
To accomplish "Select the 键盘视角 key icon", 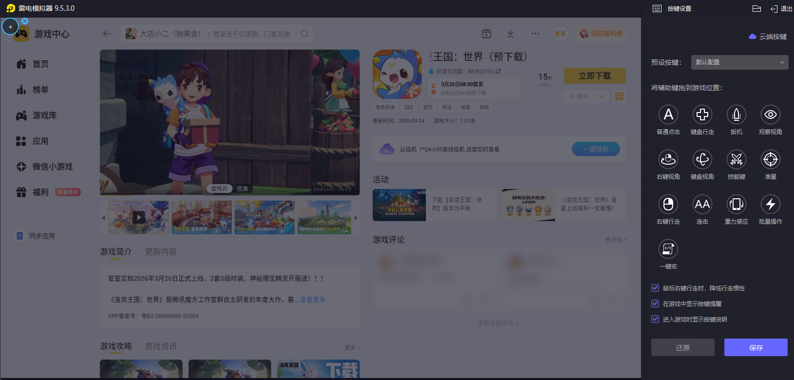I will pos(702,159).
